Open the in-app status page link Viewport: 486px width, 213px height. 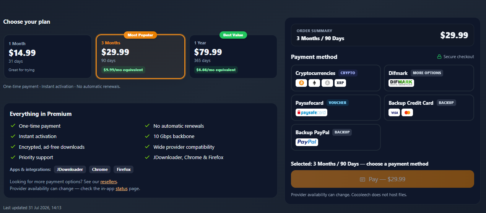coord(122,189)
